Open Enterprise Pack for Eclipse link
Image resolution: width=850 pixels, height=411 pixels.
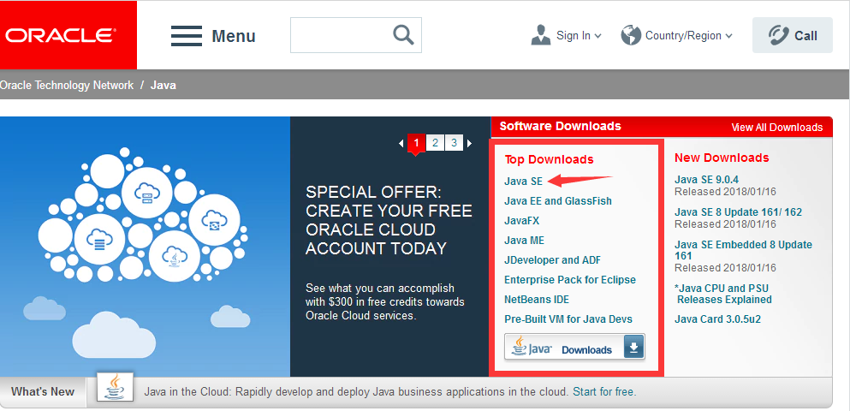(570, 280)
